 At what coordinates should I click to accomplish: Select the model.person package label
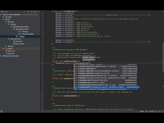pyautogui.click(x=23, y=29)
